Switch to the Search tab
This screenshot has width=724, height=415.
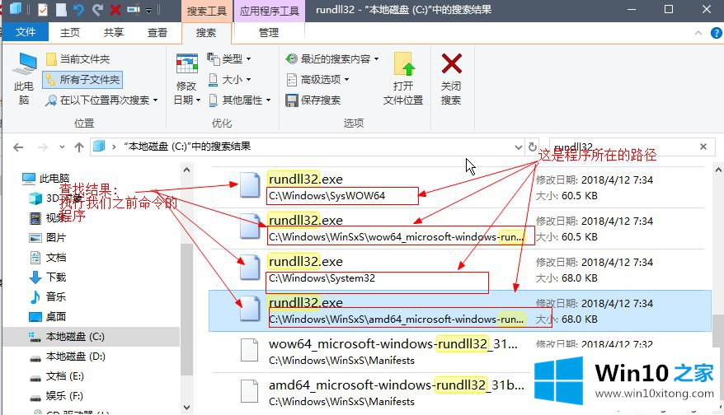tap(206, 32)
